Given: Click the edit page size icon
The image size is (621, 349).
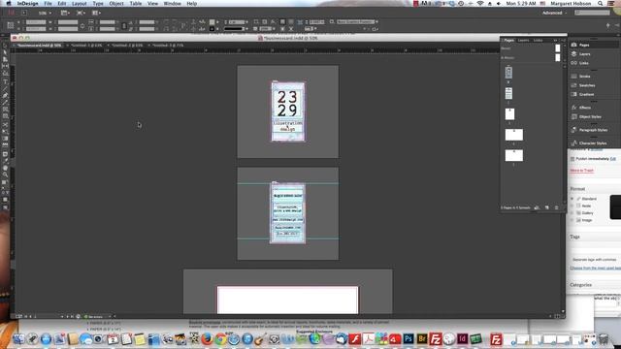Looking at the screenshot, I should pos(537,207).
